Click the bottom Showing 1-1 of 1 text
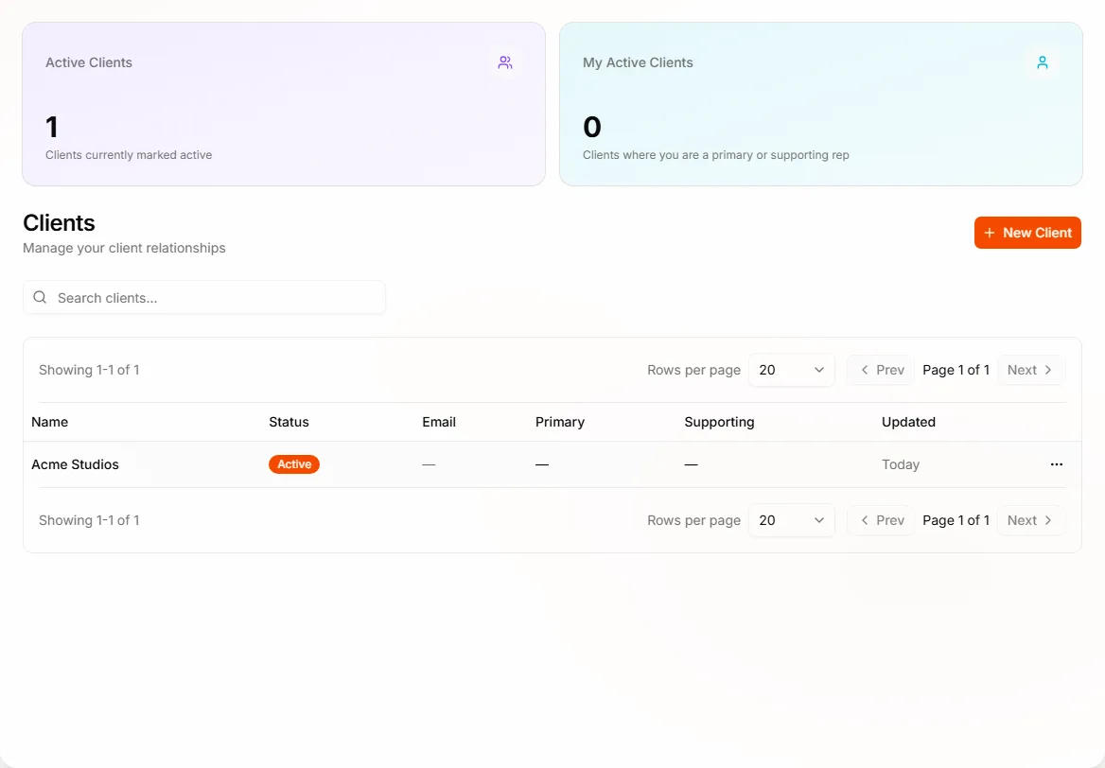 click(89, 520)
